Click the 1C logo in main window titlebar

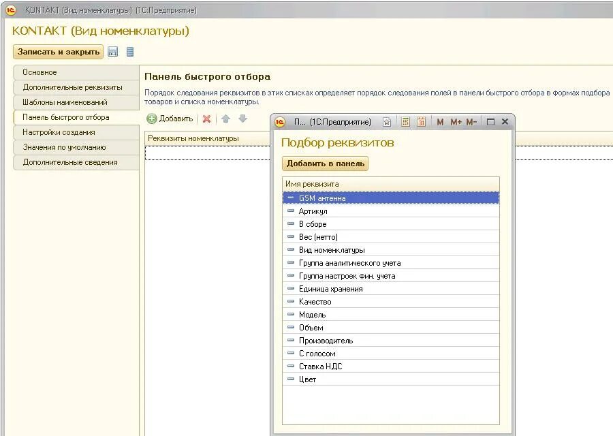11,10
